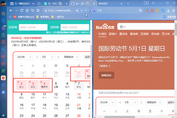
Task: Click the Baidu logo in right pane
Action: (x=105, y=26)
